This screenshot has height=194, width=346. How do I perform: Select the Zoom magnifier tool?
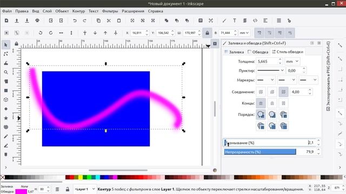tap(6, 72)
